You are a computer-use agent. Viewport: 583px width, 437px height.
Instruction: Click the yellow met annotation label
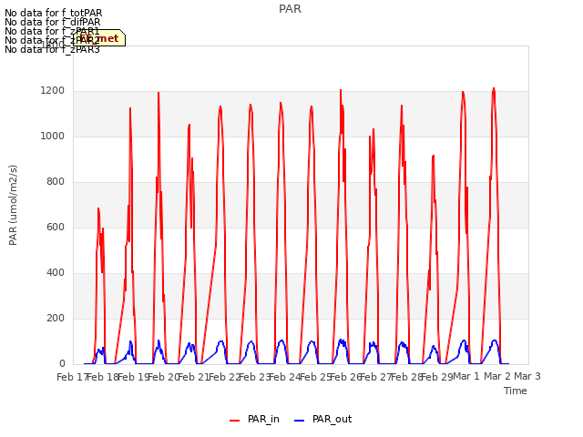click(x=99, y=38)
